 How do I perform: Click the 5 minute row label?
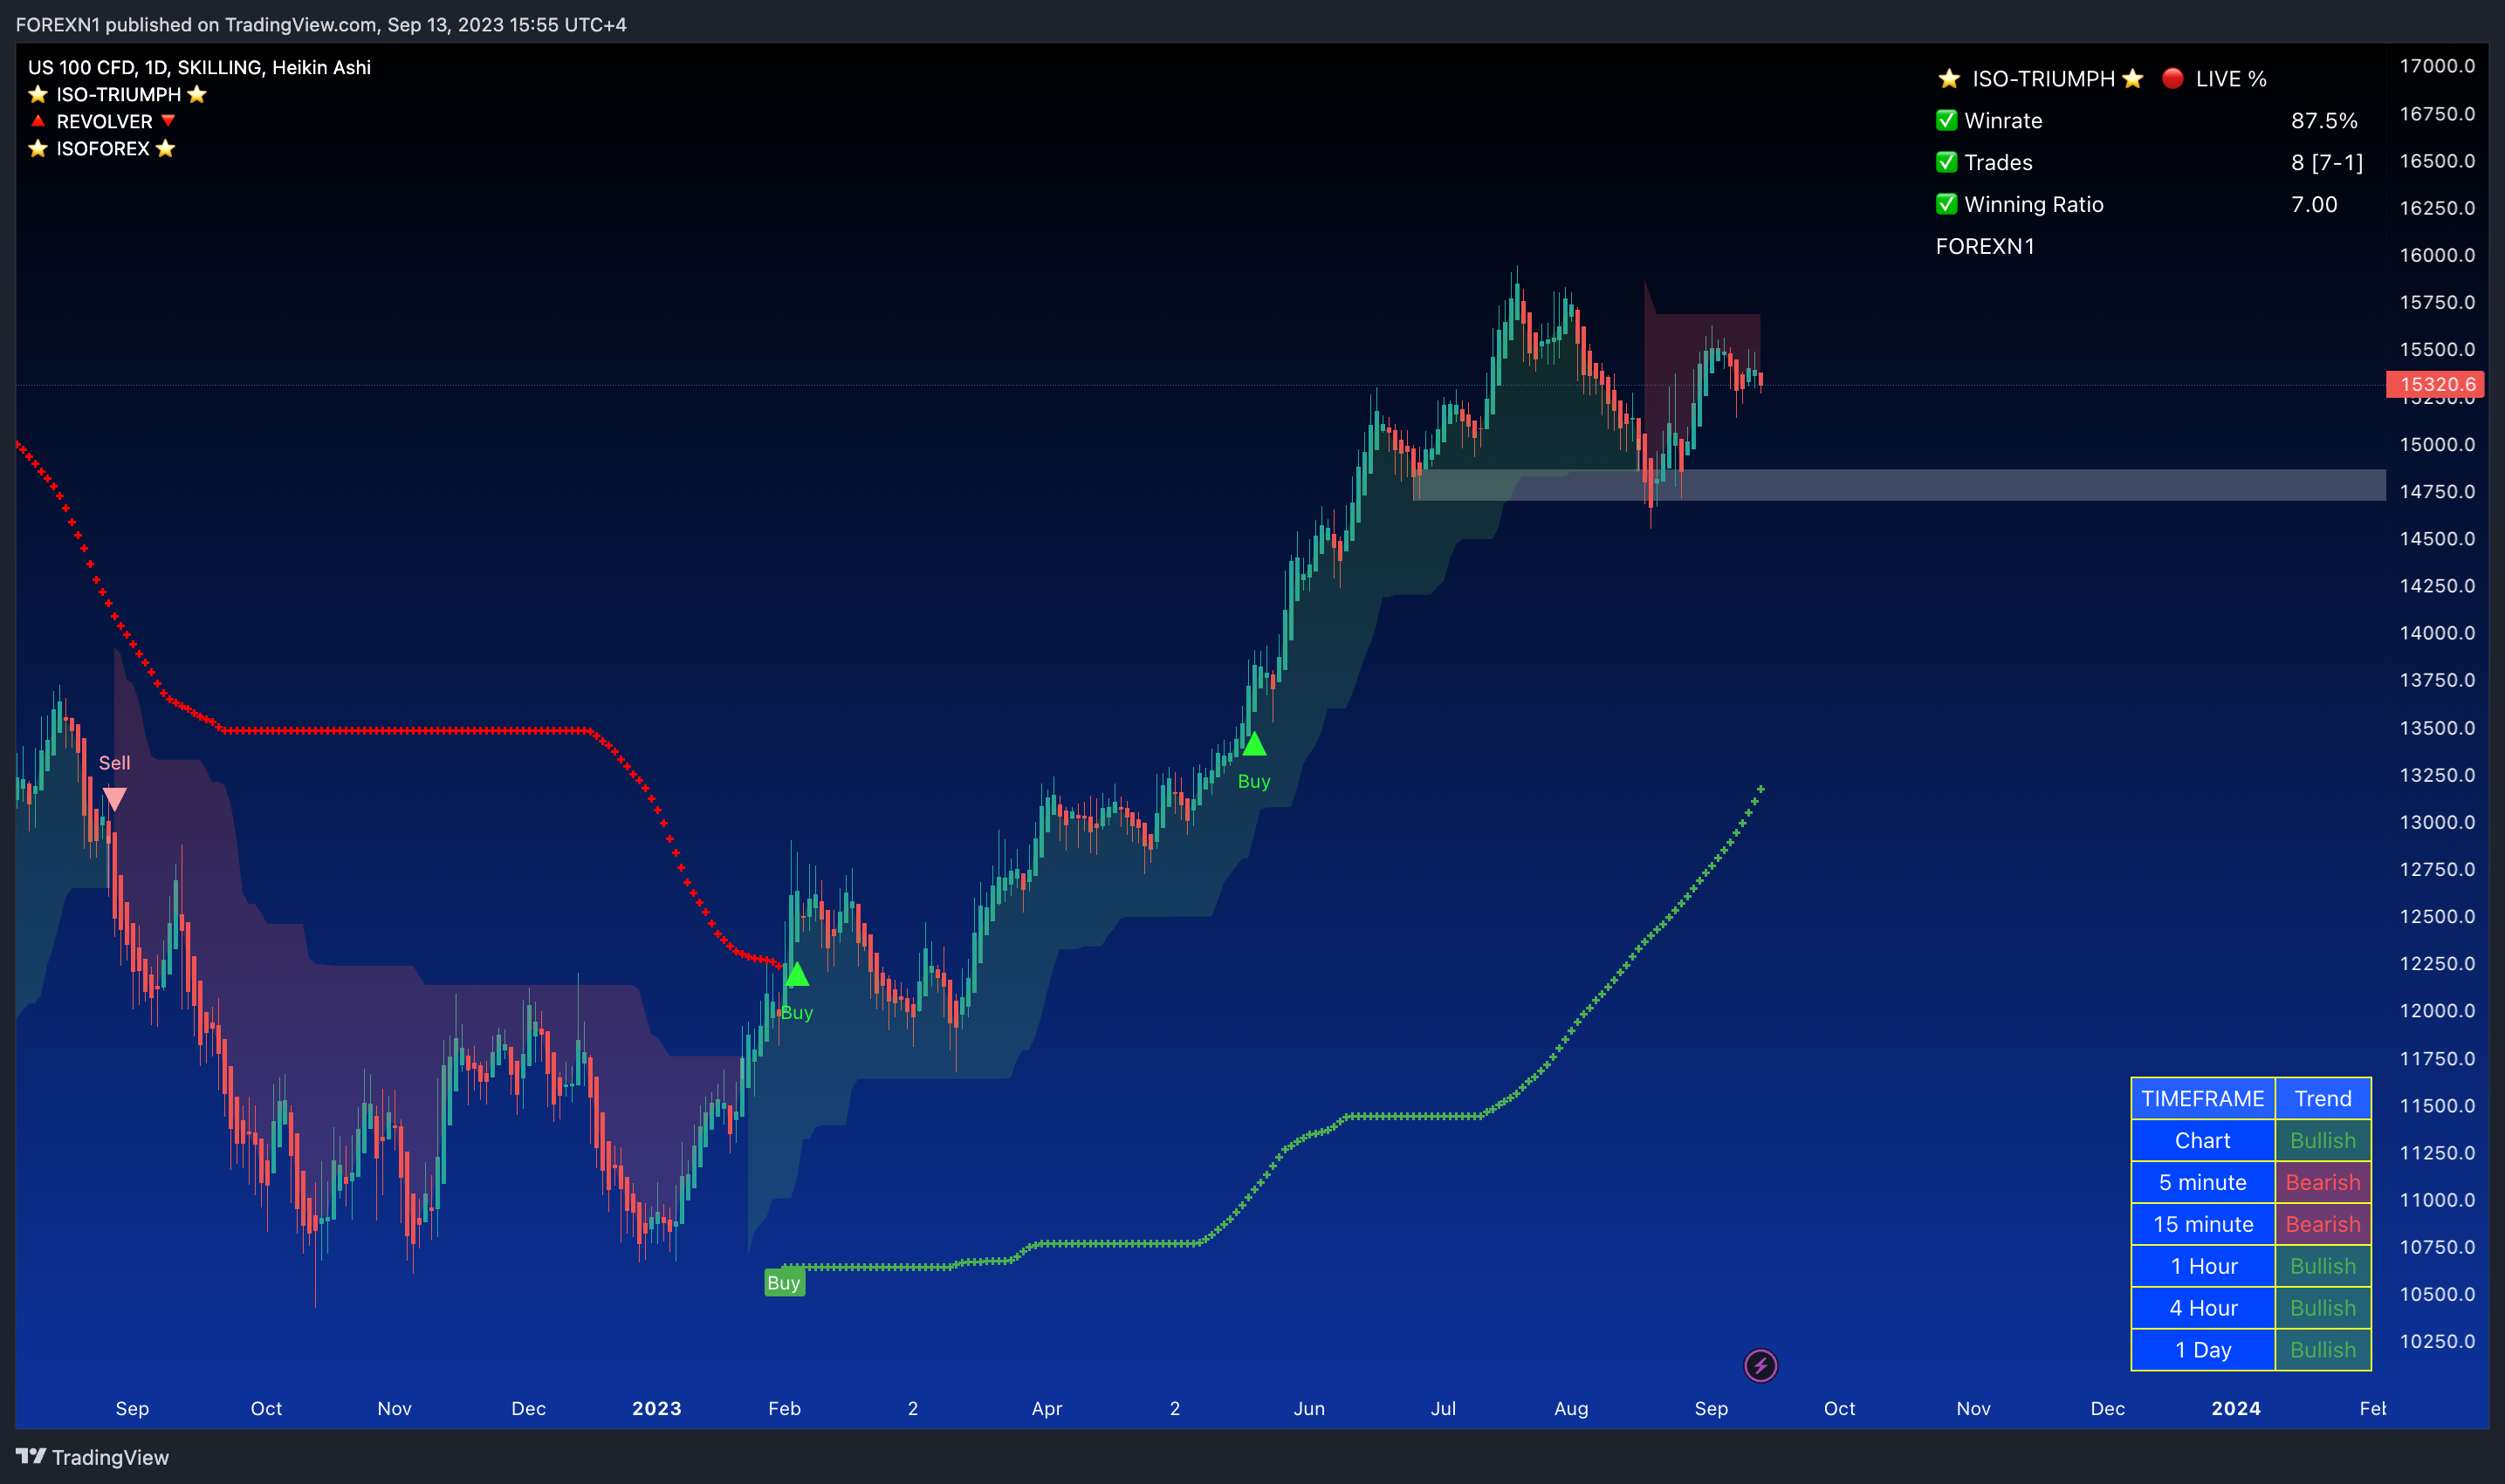coord(2203,1182)
